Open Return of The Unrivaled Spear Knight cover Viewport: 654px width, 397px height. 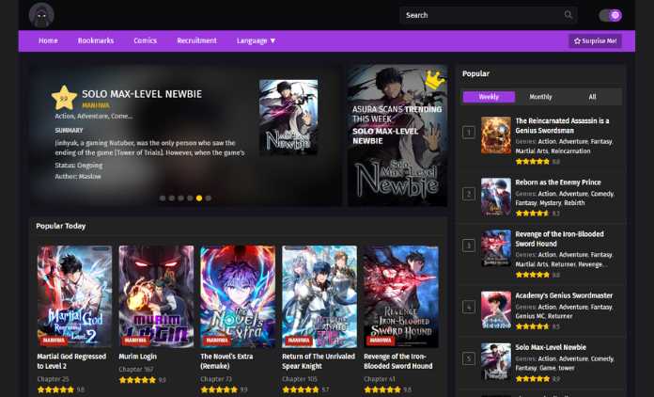(x=319, y=296)
